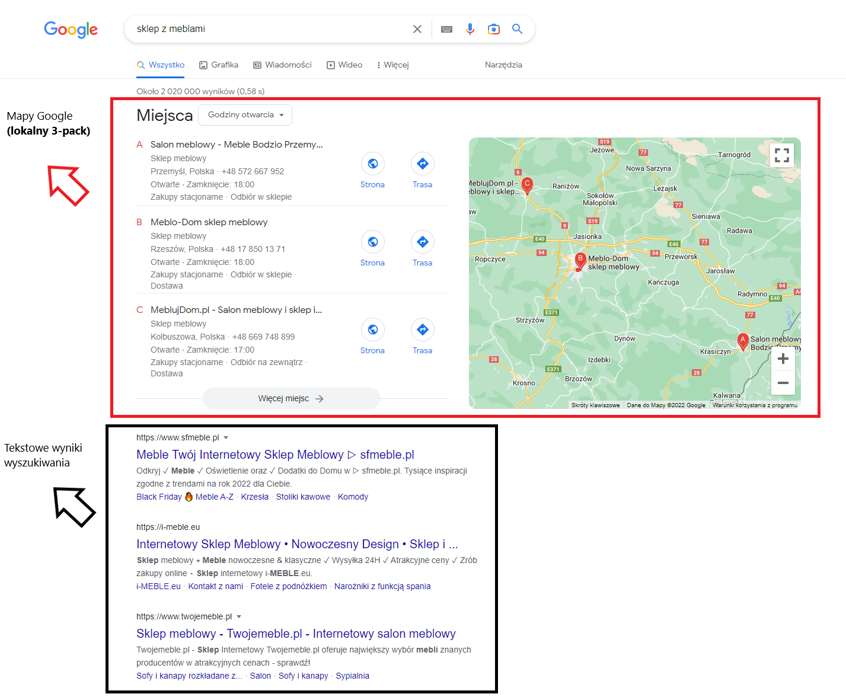
Task: Select the Wszystko tab
Action: click(x=161, y=65)
